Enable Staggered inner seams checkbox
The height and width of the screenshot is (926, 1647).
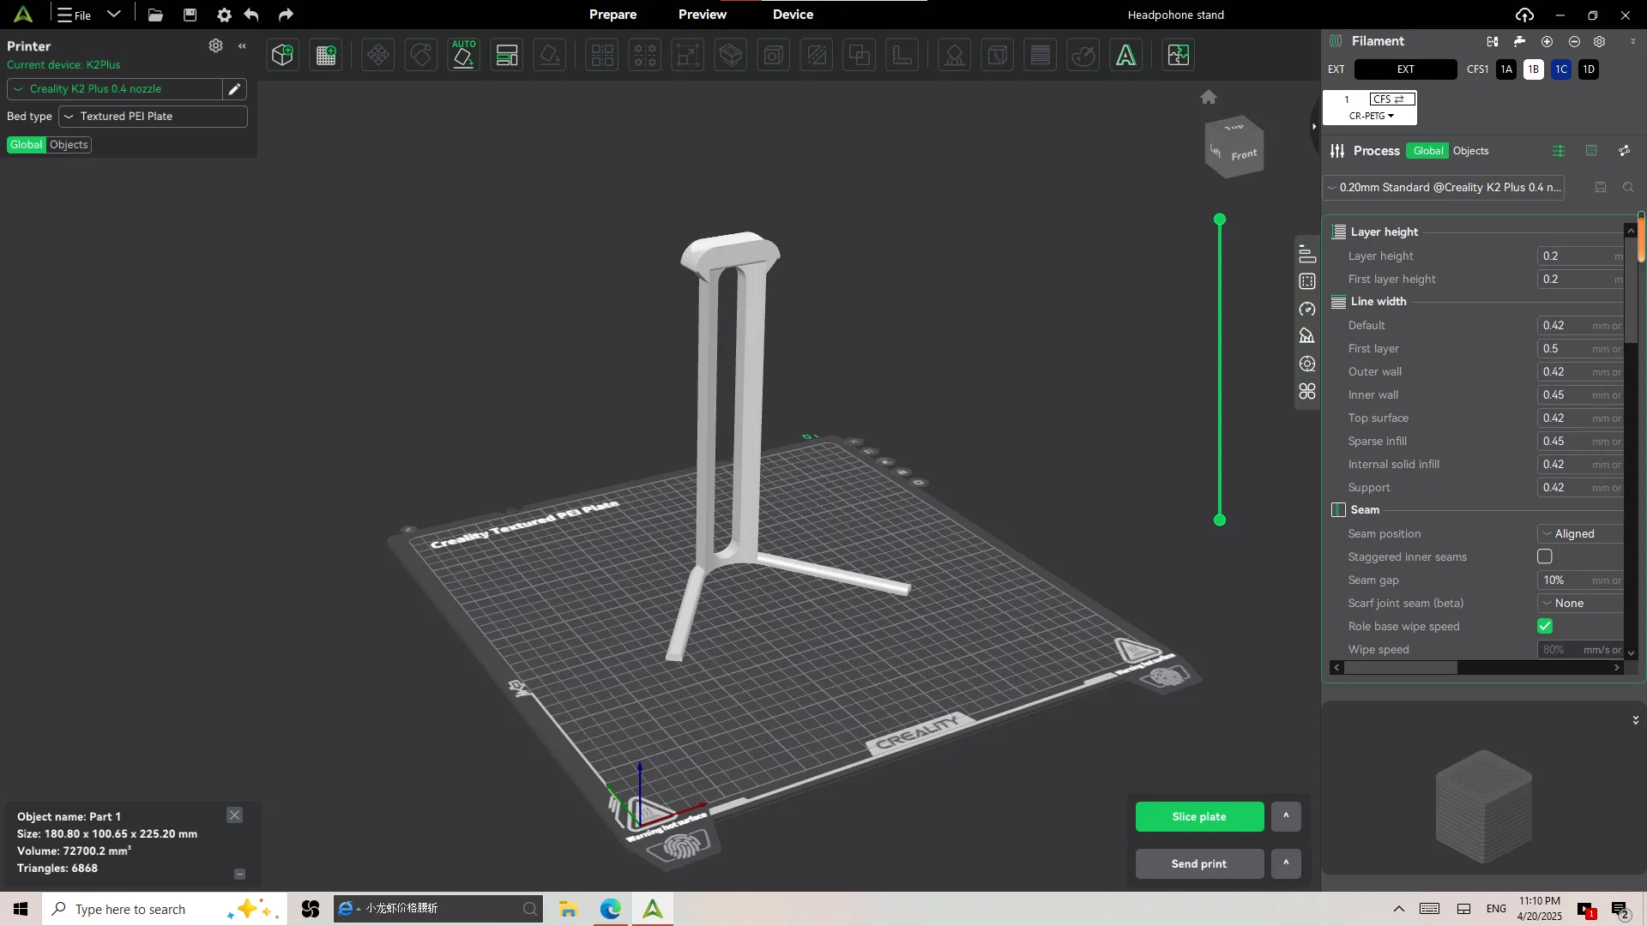coord(1544,556)
